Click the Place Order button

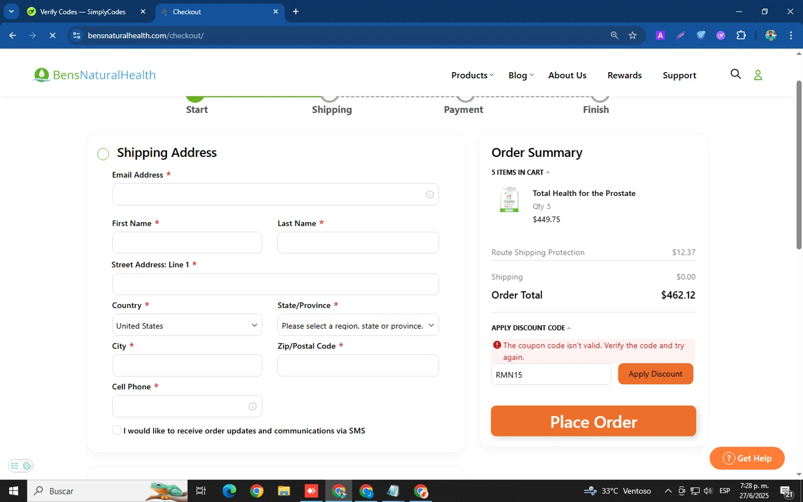tap(593, 421)
